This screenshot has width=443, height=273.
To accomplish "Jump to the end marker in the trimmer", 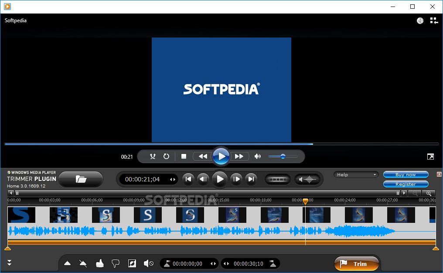I will pos(251,179).
